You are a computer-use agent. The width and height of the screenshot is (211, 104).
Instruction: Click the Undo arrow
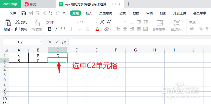pos(51,13)
